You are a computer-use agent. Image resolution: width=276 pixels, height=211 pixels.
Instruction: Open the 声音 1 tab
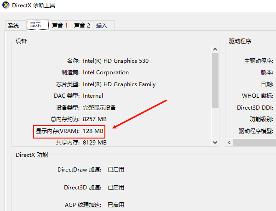pos(60,26)
